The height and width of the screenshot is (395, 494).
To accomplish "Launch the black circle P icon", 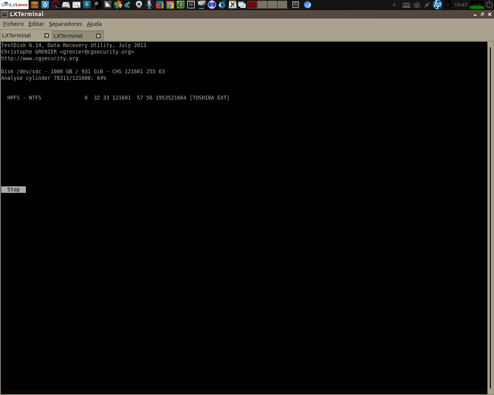I will [97, 5].
